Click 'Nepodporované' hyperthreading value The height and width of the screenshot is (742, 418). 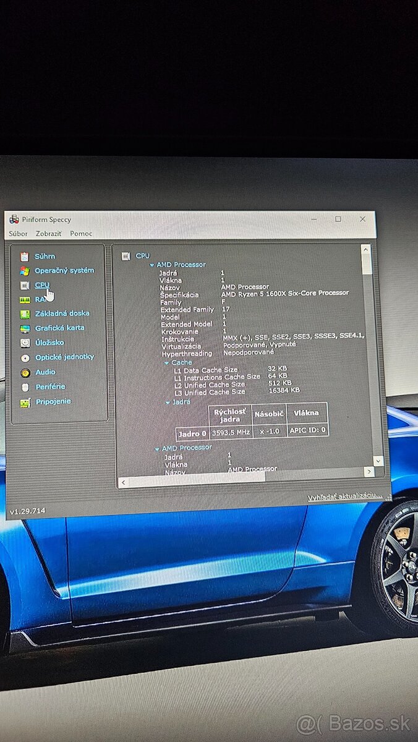(248, 351)
